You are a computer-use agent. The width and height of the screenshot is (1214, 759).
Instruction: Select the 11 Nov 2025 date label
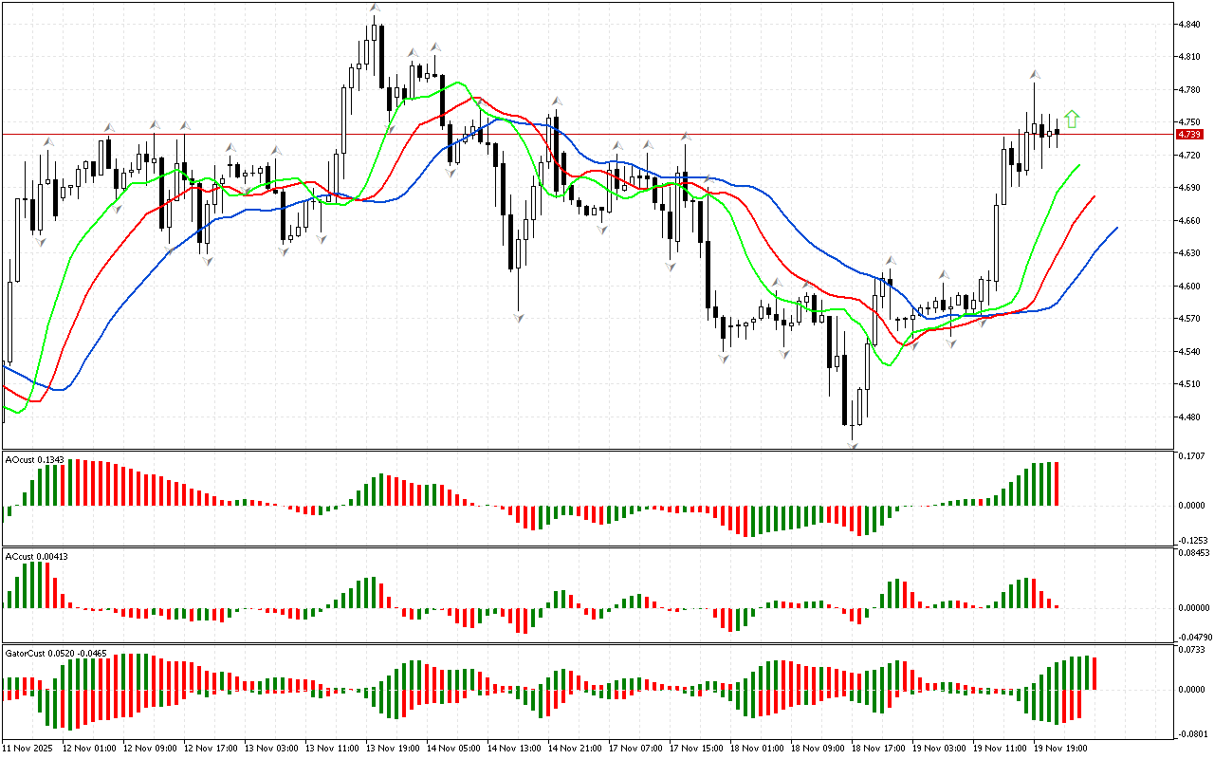pyautogui.click(x=27, y=748)
